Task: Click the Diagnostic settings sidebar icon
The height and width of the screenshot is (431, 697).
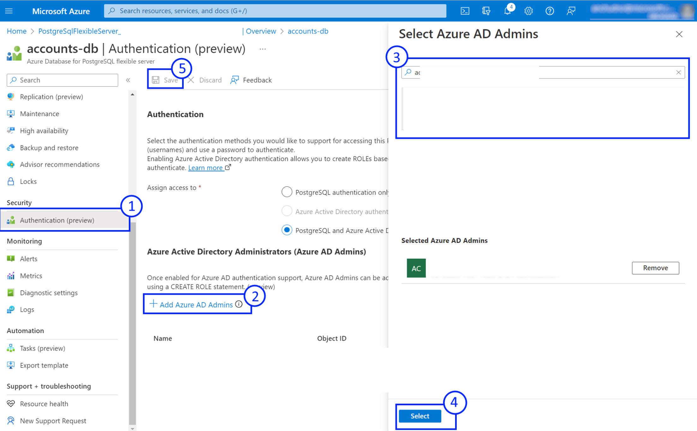Action: coord(9,292)
